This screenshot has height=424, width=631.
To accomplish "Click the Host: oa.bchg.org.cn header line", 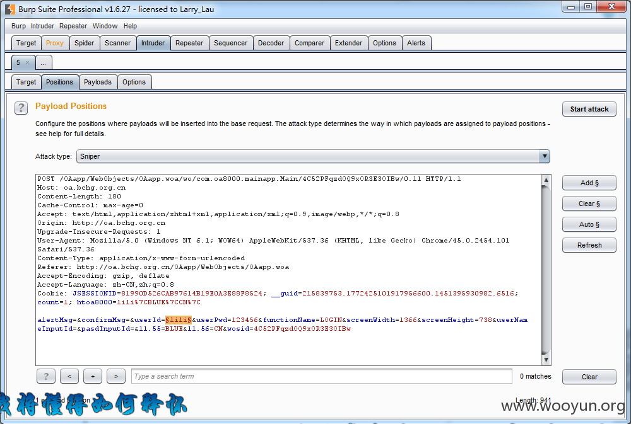I will click(x=81, y=188).
